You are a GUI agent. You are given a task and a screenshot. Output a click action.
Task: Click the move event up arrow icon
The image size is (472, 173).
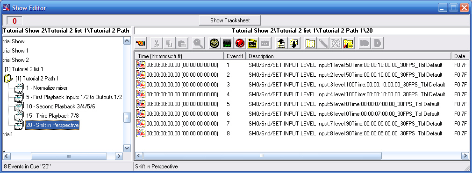click(x=281, y=44)
